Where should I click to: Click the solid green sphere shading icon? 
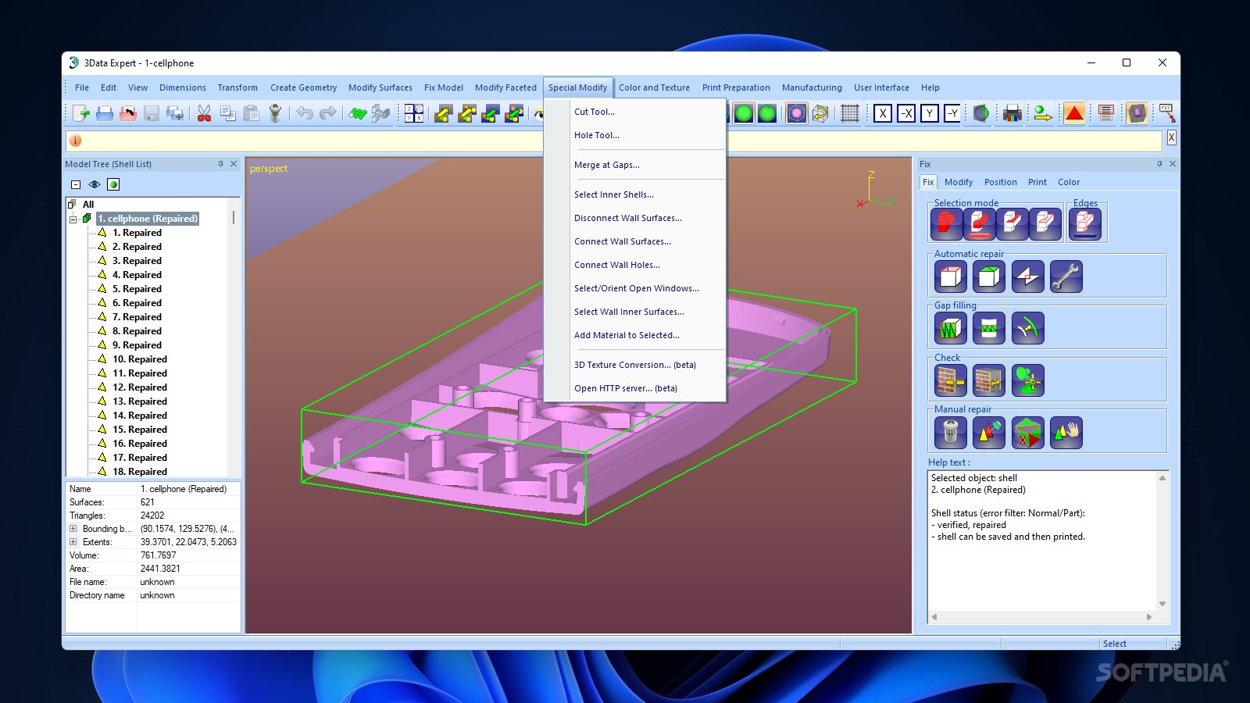tap(744, 114)
